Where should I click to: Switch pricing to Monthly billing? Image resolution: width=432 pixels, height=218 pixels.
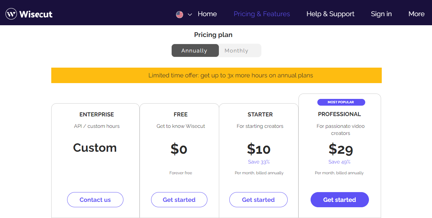236,50
